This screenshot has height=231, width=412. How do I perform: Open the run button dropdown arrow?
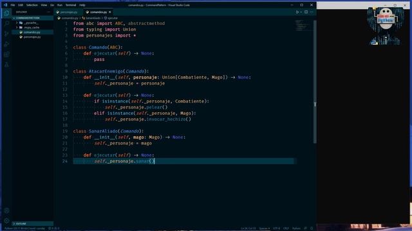[301, 12]
